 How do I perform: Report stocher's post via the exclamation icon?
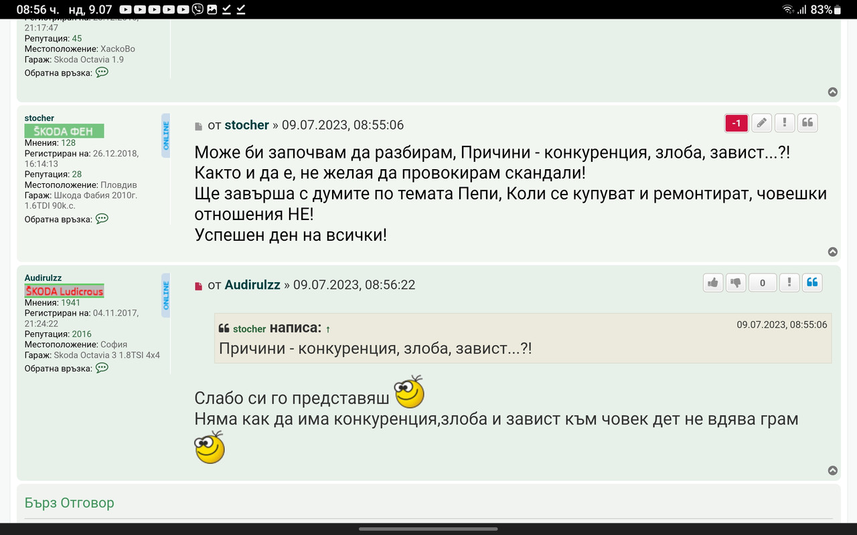[x=784, y=122]
